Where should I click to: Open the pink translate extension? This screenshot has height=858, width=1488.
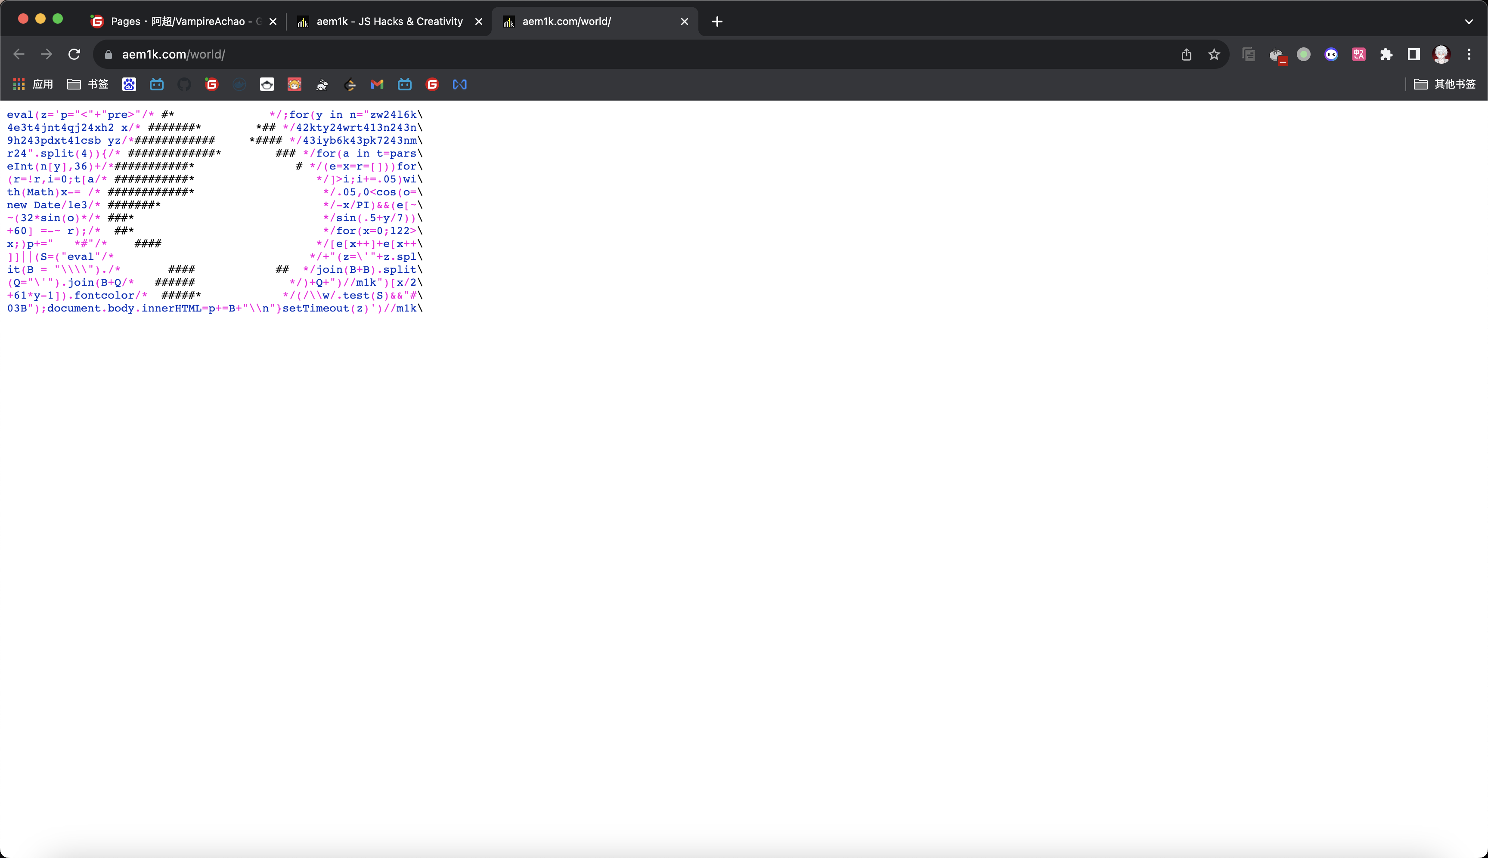click(x=1359, y=54)
